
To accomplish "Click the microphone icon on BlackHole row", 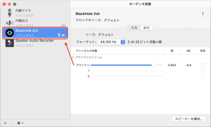I will pos(59,35).
